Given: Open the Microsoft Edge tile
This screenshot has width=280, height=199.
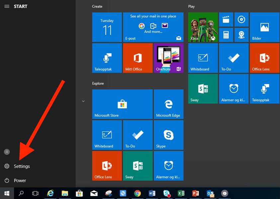Looking at the screenshot, I should (x=168, y=104).
